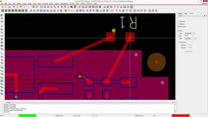The height and width of the screenshot is (117, 208).
Task: Click the yellow sun icon in top toolbar
Action: click(118, 7)
